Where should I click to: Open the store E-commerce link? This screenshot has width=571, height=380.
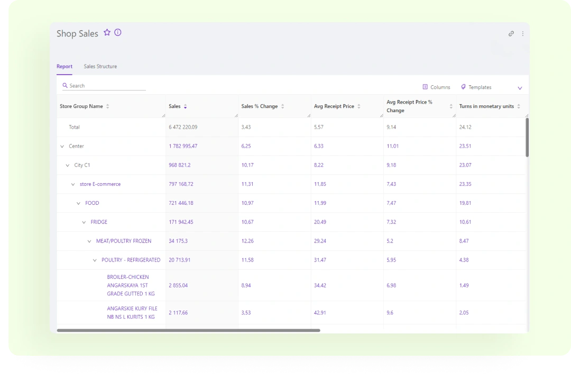click(100, 184)
